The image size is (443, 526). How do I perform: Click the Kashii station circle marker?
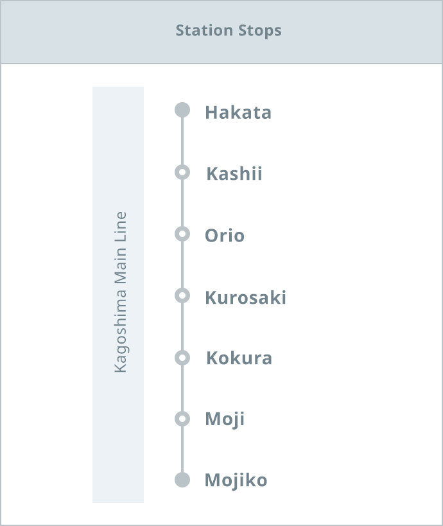[182, 172]
